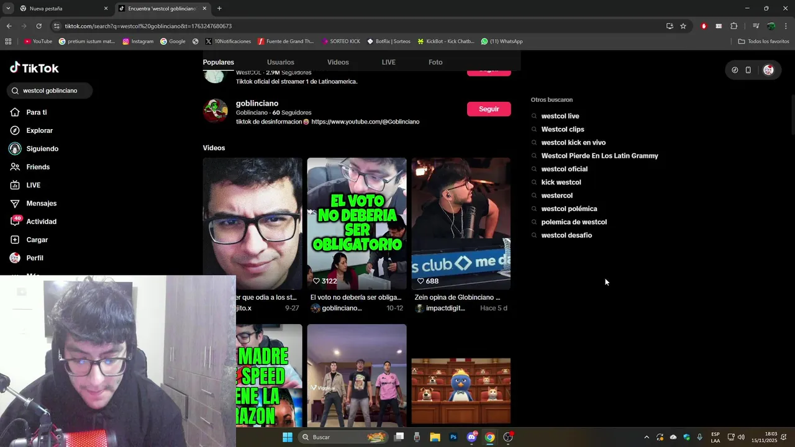
Task: Go back to the previous page
Action: 9,26
